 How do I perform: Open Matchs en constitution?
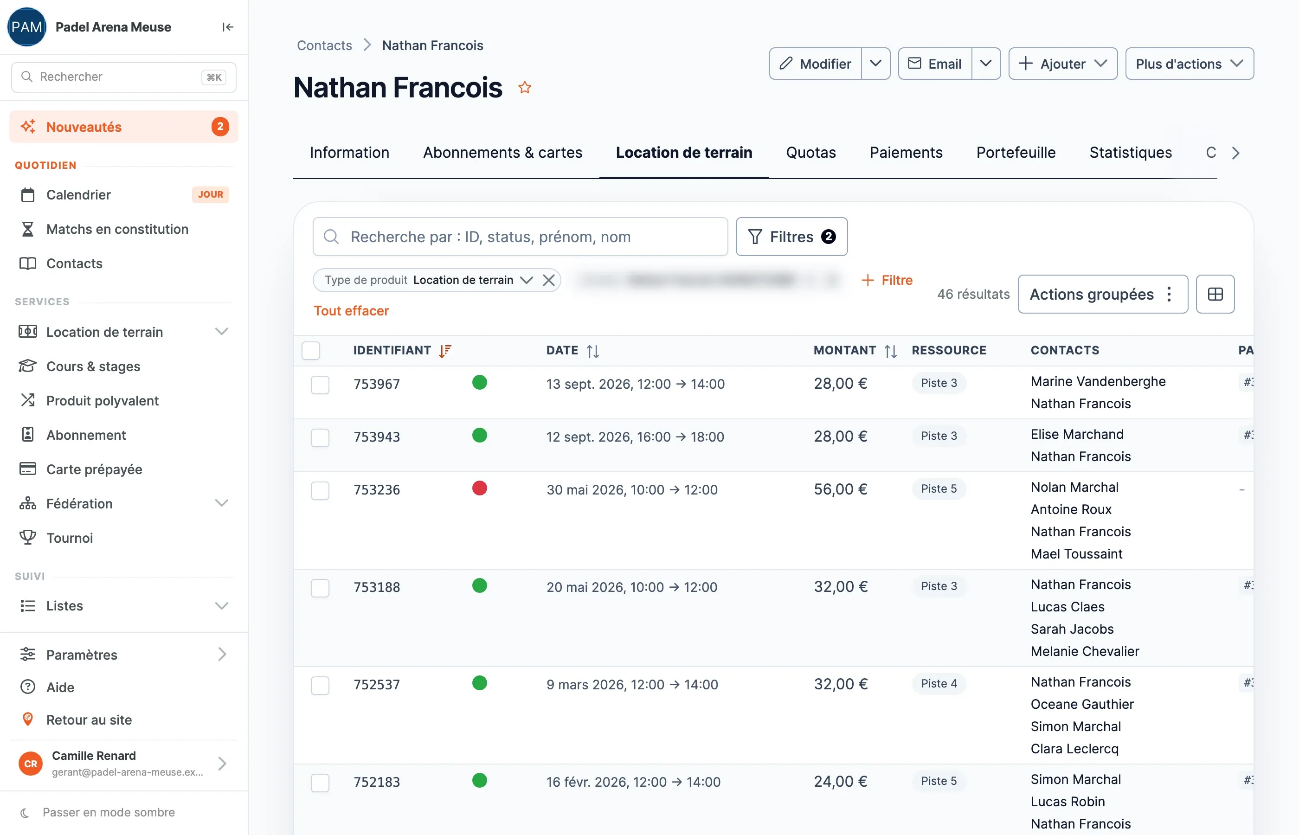coord(124,229)
